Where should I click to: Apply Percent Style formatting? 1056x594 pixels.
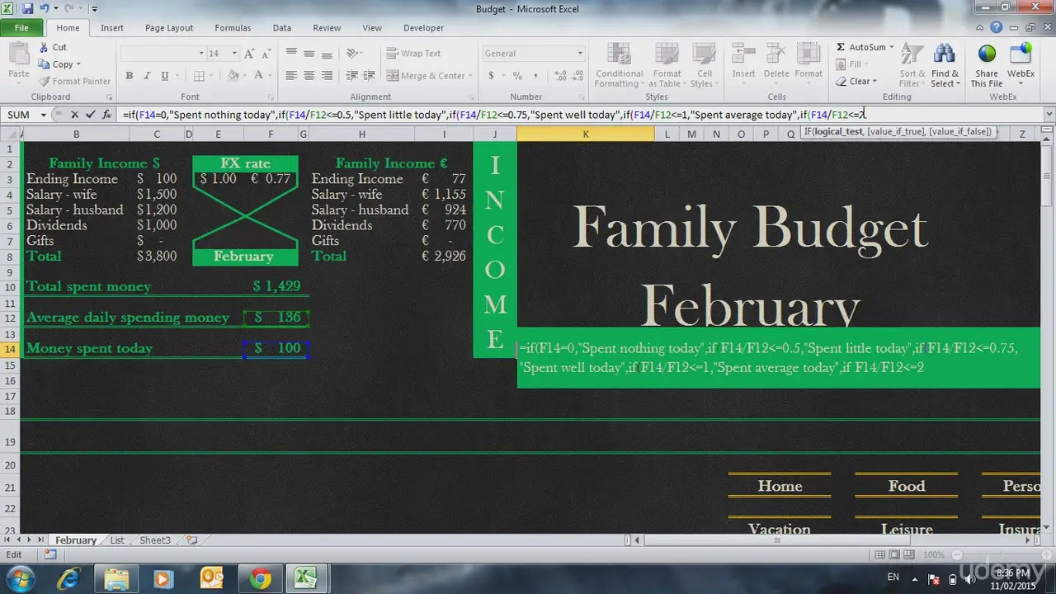tap(517, 76)
